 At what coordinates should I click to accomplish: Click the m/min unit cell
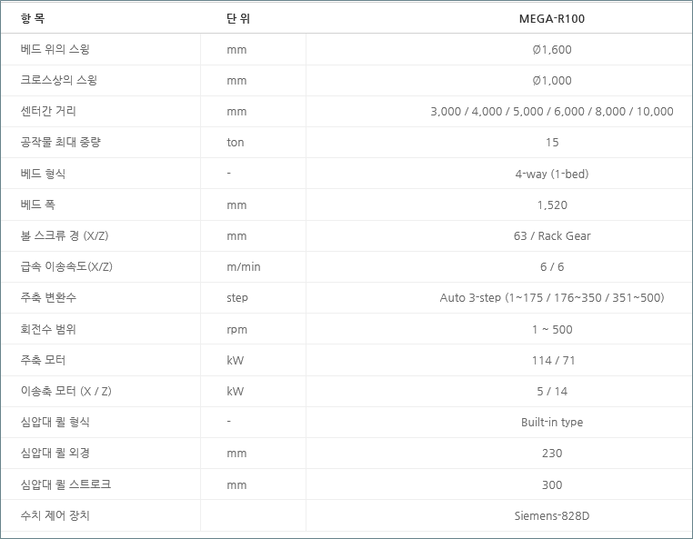(243, 266)
